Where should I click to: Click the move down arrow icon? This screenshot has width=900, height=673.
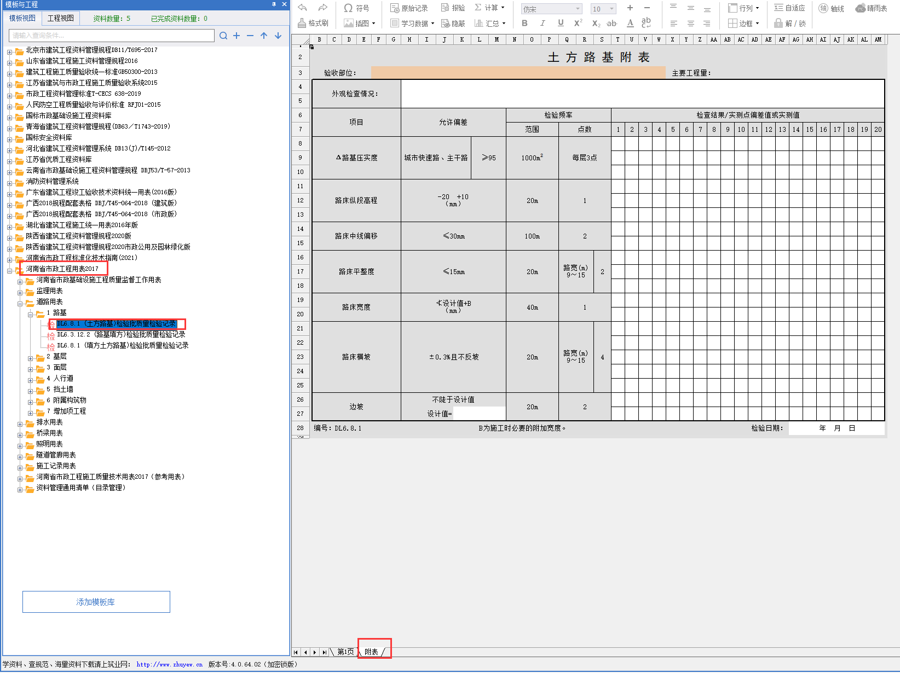(x=278, y=36)
